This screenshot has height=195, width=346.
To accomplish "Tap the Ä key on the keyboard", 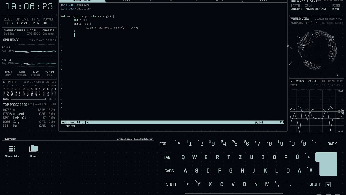I will 299,171.
